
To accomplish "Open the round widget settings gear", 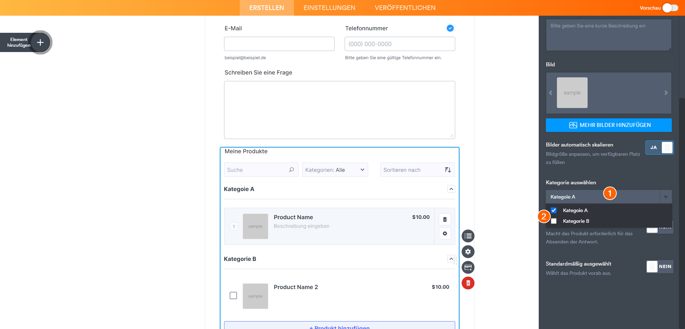I will [x=468, y=252].
